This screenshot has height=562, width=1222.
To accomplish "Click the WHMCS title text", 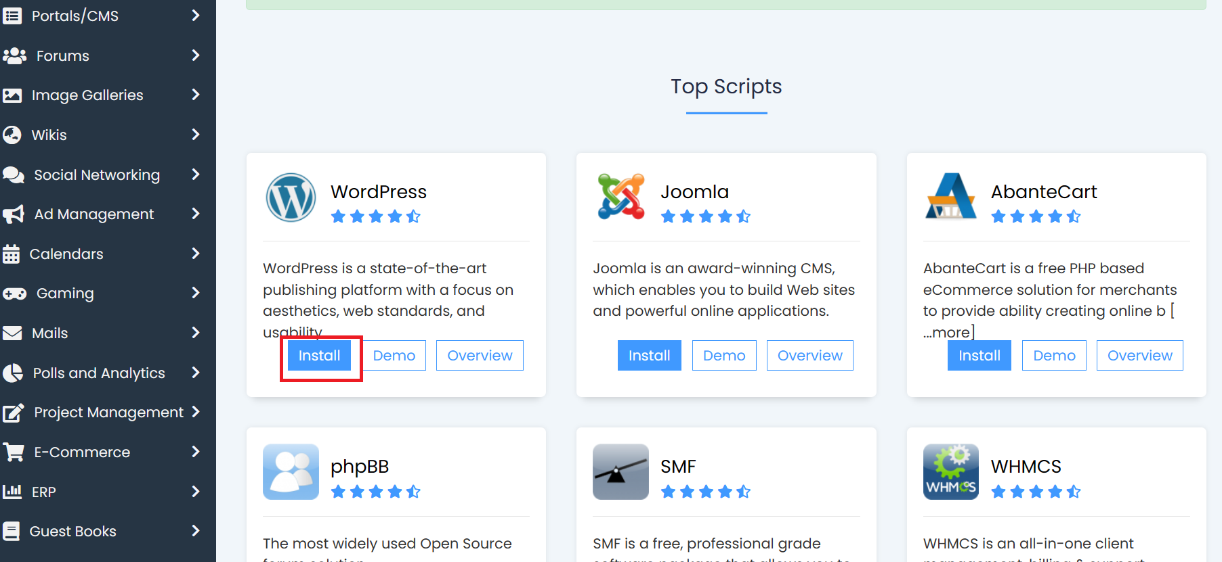I will [1026, 467].
